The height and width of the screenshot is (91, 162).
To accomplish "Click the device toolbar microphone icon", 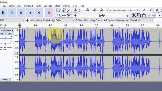I will click(28, 20).
